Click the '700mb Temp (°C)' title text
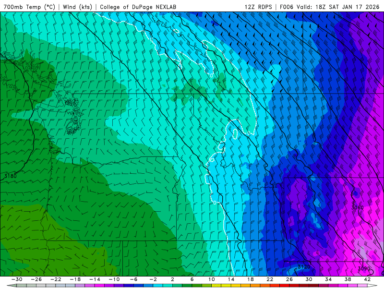 [29, 7]
